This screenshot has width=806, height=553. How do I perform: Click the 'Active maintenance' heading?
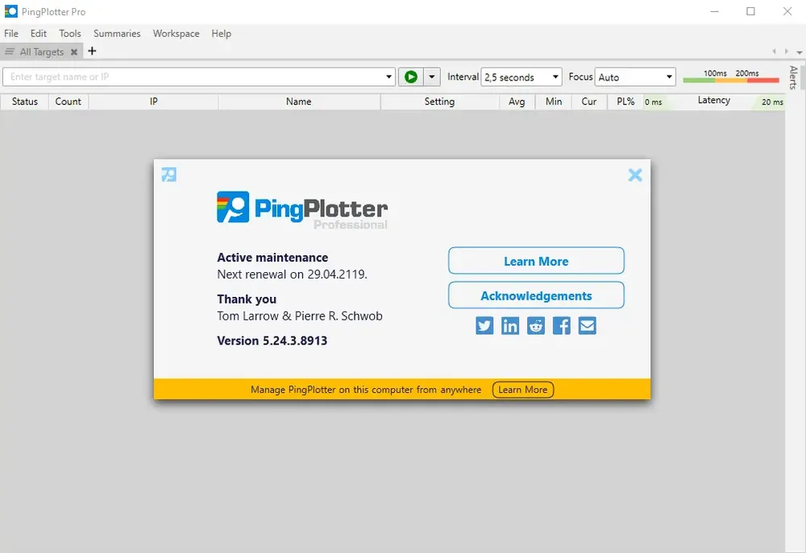click(272, 258)
